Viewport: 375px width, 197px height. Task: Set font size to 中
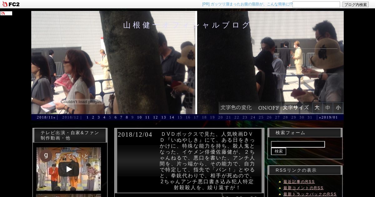[328, 108]
